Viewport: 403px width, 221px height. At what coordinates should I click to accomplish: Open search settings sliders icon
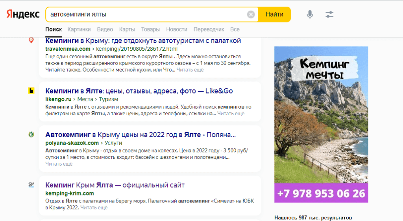click(x=329, y=15)
